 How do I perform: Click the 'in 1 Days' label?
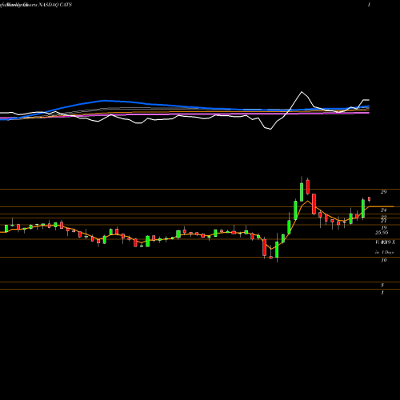pos(384,252)
